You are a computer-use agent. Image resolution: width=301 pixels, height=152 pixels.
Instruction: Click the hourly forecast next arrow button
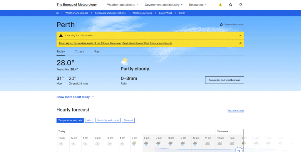pos(238,150)
